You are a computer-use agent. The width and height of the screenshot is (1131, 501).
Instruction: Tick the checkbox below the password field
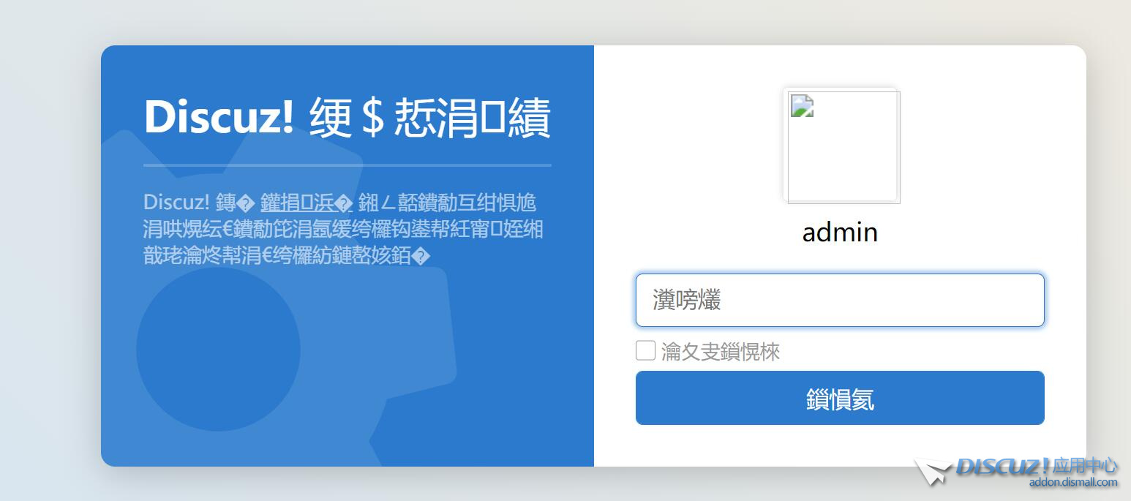(645, 351)
